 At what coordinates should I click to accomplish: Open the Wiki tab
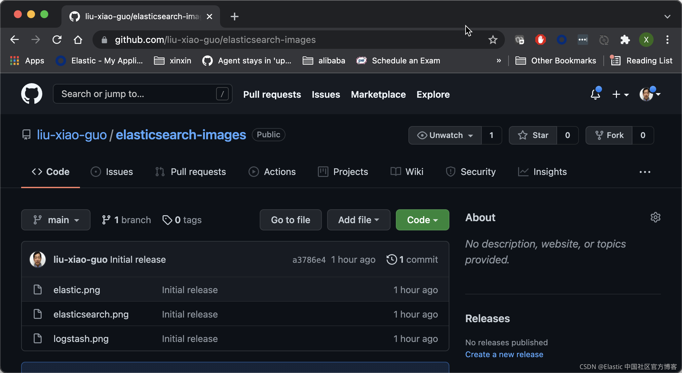pos(407,172)
